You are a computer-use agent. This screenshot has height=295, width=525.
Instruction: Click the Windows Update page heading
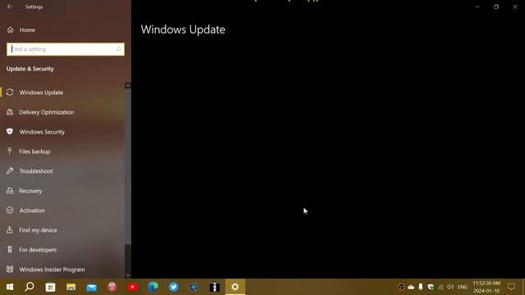183,29
